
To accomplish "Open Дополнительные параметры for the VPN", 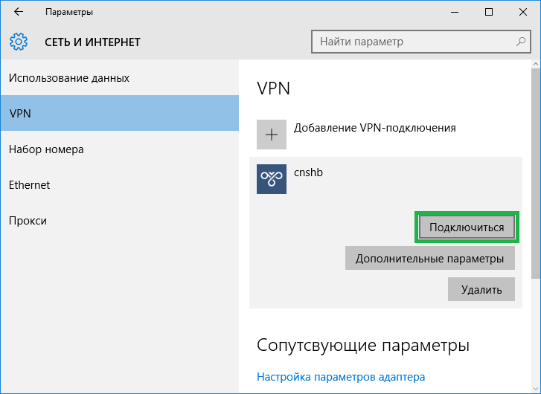I will 429,259.
